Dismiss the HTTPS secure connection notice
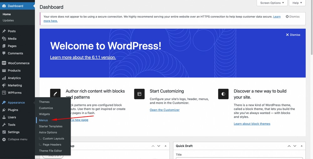This screenshot has height=159, width=313. [x=293, y=17]
